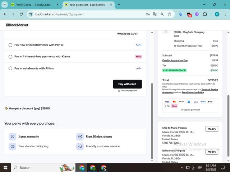Bookmark this page with the star
230x172 pixels.
coord(169,14)
